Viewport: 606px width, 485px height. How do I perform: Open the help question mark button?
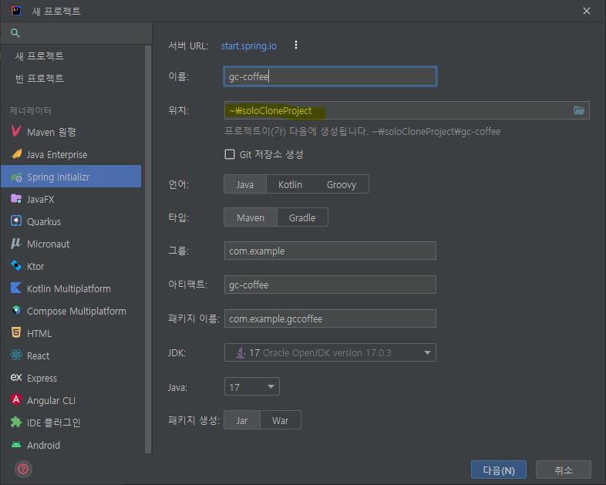[23, 469]
